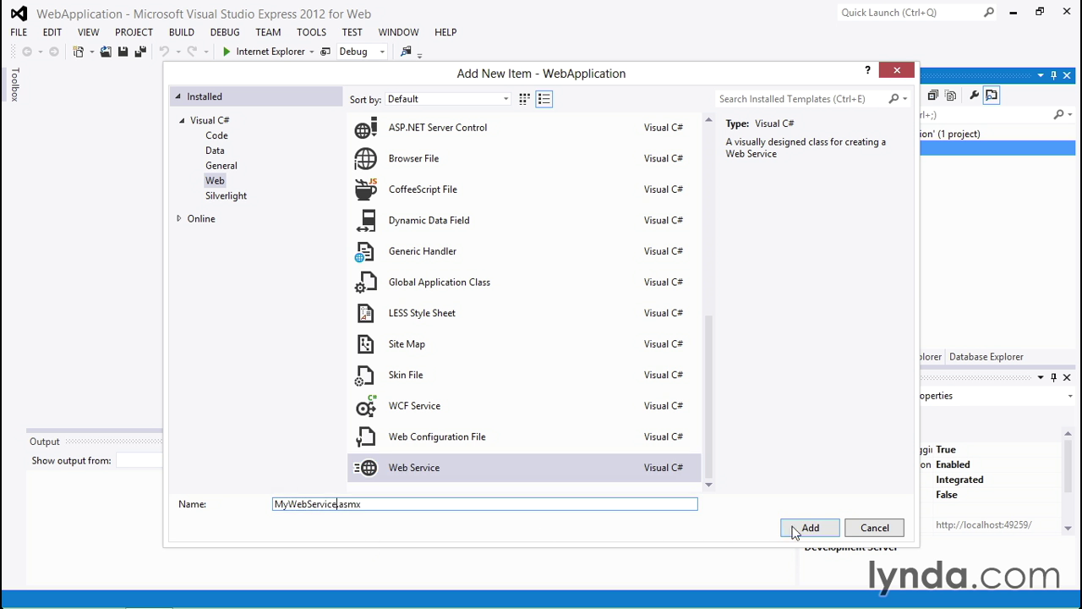The width and height of the screenshot is (1082, 609).
Task: Select the LESS Style Sheet template icon
Action: 365,313
